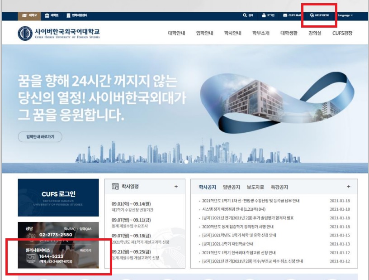Open the Language dropdown
Screen dimensions: 369x280
pos(345,15)
